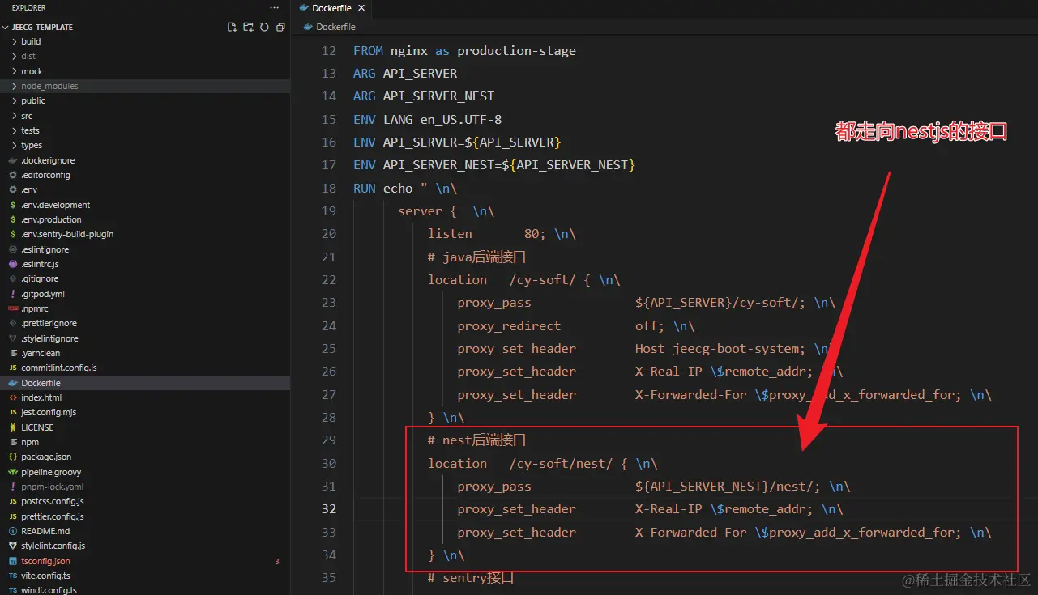Expand the tests folder
1038x595 pixels.
point(145,130)
